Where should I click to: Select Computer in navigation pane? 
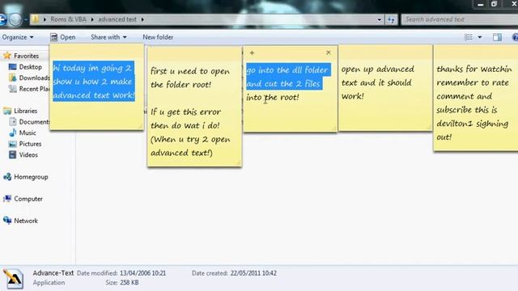[28, 199]
